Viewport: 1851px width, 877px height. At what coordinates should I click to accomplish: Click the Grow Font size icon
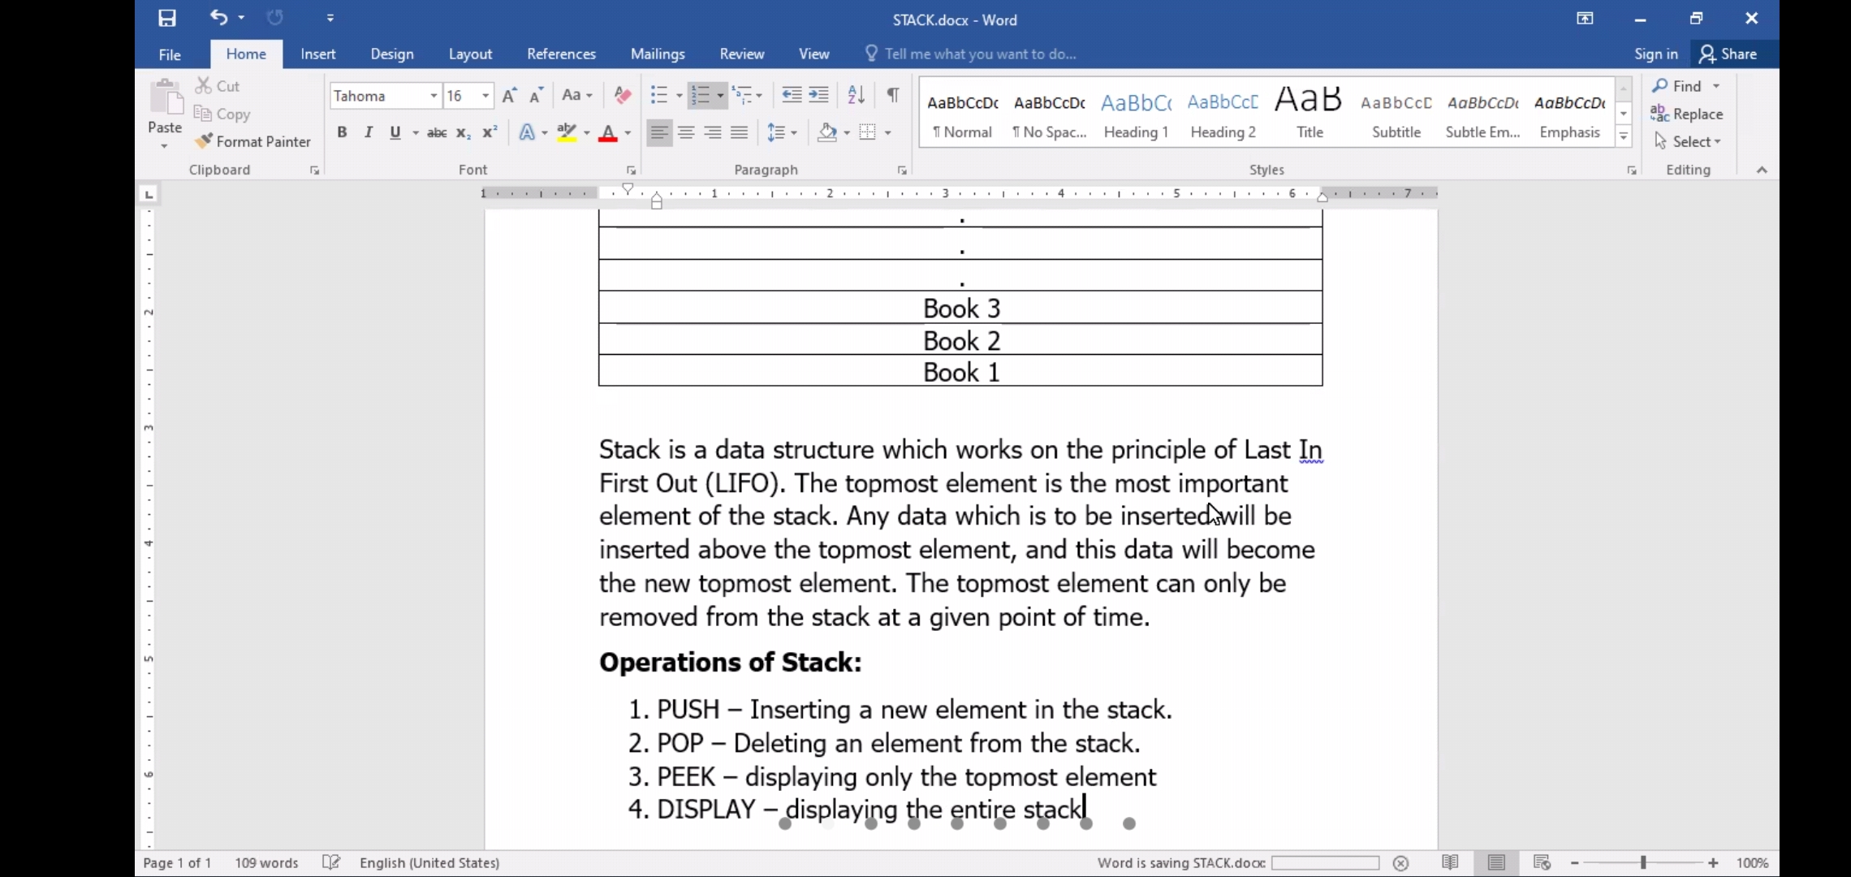click(509, 96)
